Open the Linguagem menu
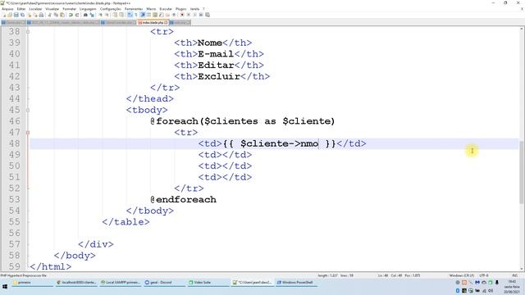Image resolution: width=525 pixels, height=295 pixels. (x=88, y=9)
